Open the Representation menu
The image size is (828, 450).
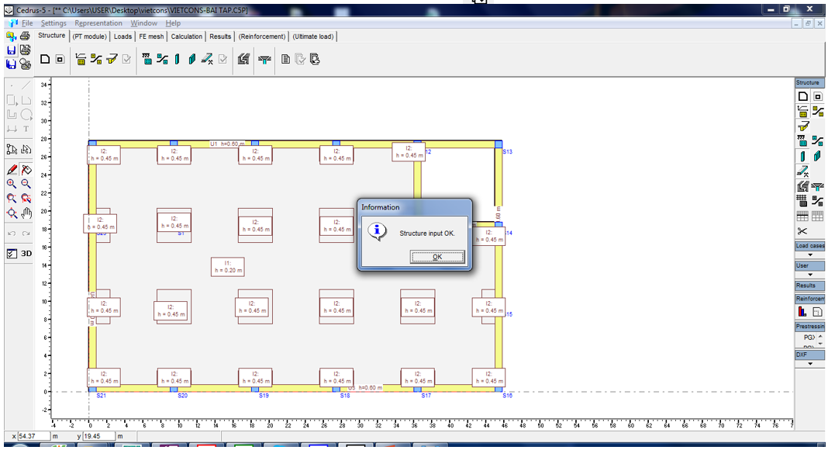(x=98, y=23)
